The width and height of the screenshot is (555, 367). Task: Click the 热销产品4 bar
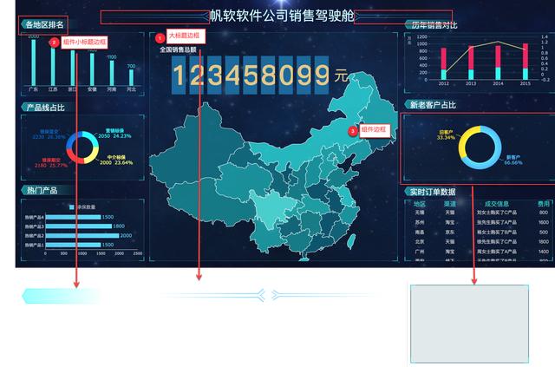pyautogui.click(x=73, y=217)
